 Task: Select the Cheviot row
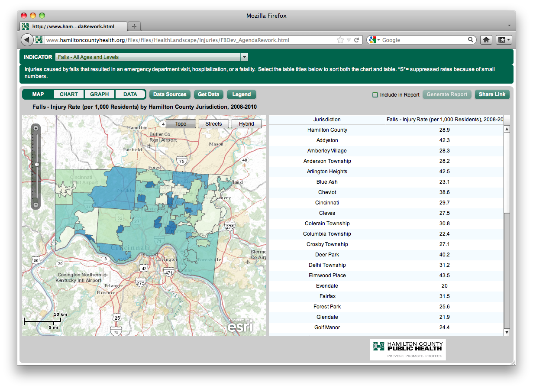click(386, 192)
